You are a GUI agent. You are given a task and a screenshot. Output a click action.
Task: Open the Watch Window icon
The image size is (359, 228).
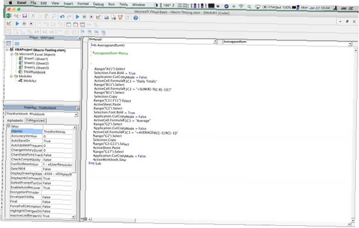83,25
